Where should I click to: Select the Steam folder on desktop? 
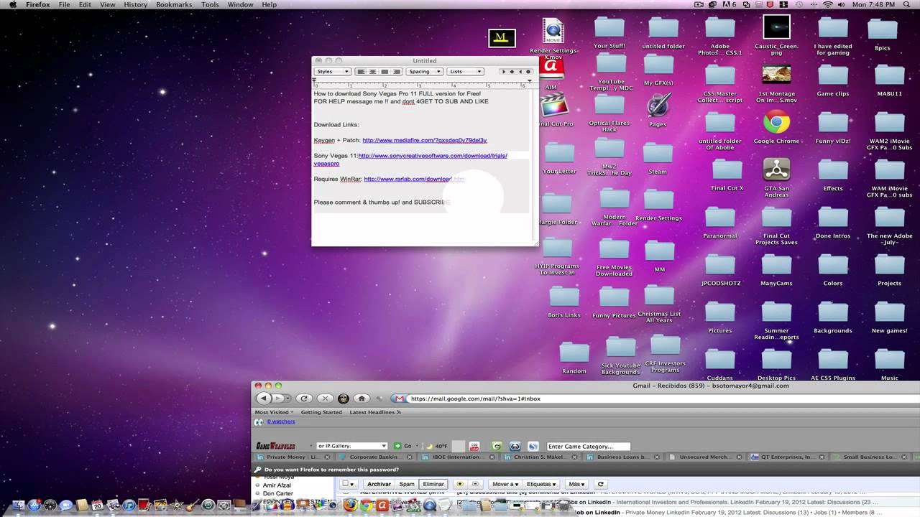coord(658,154)
